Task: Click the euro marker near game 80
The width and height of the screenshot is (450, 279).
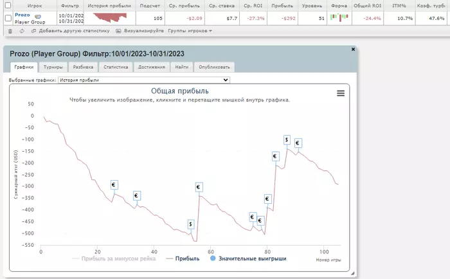Action: pos(267,199)
